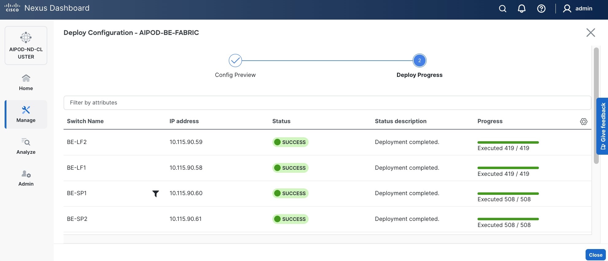This screenshot has width=608, height=261.
Task: Select the Deploy Progress step
Action: tap(419, 61)
